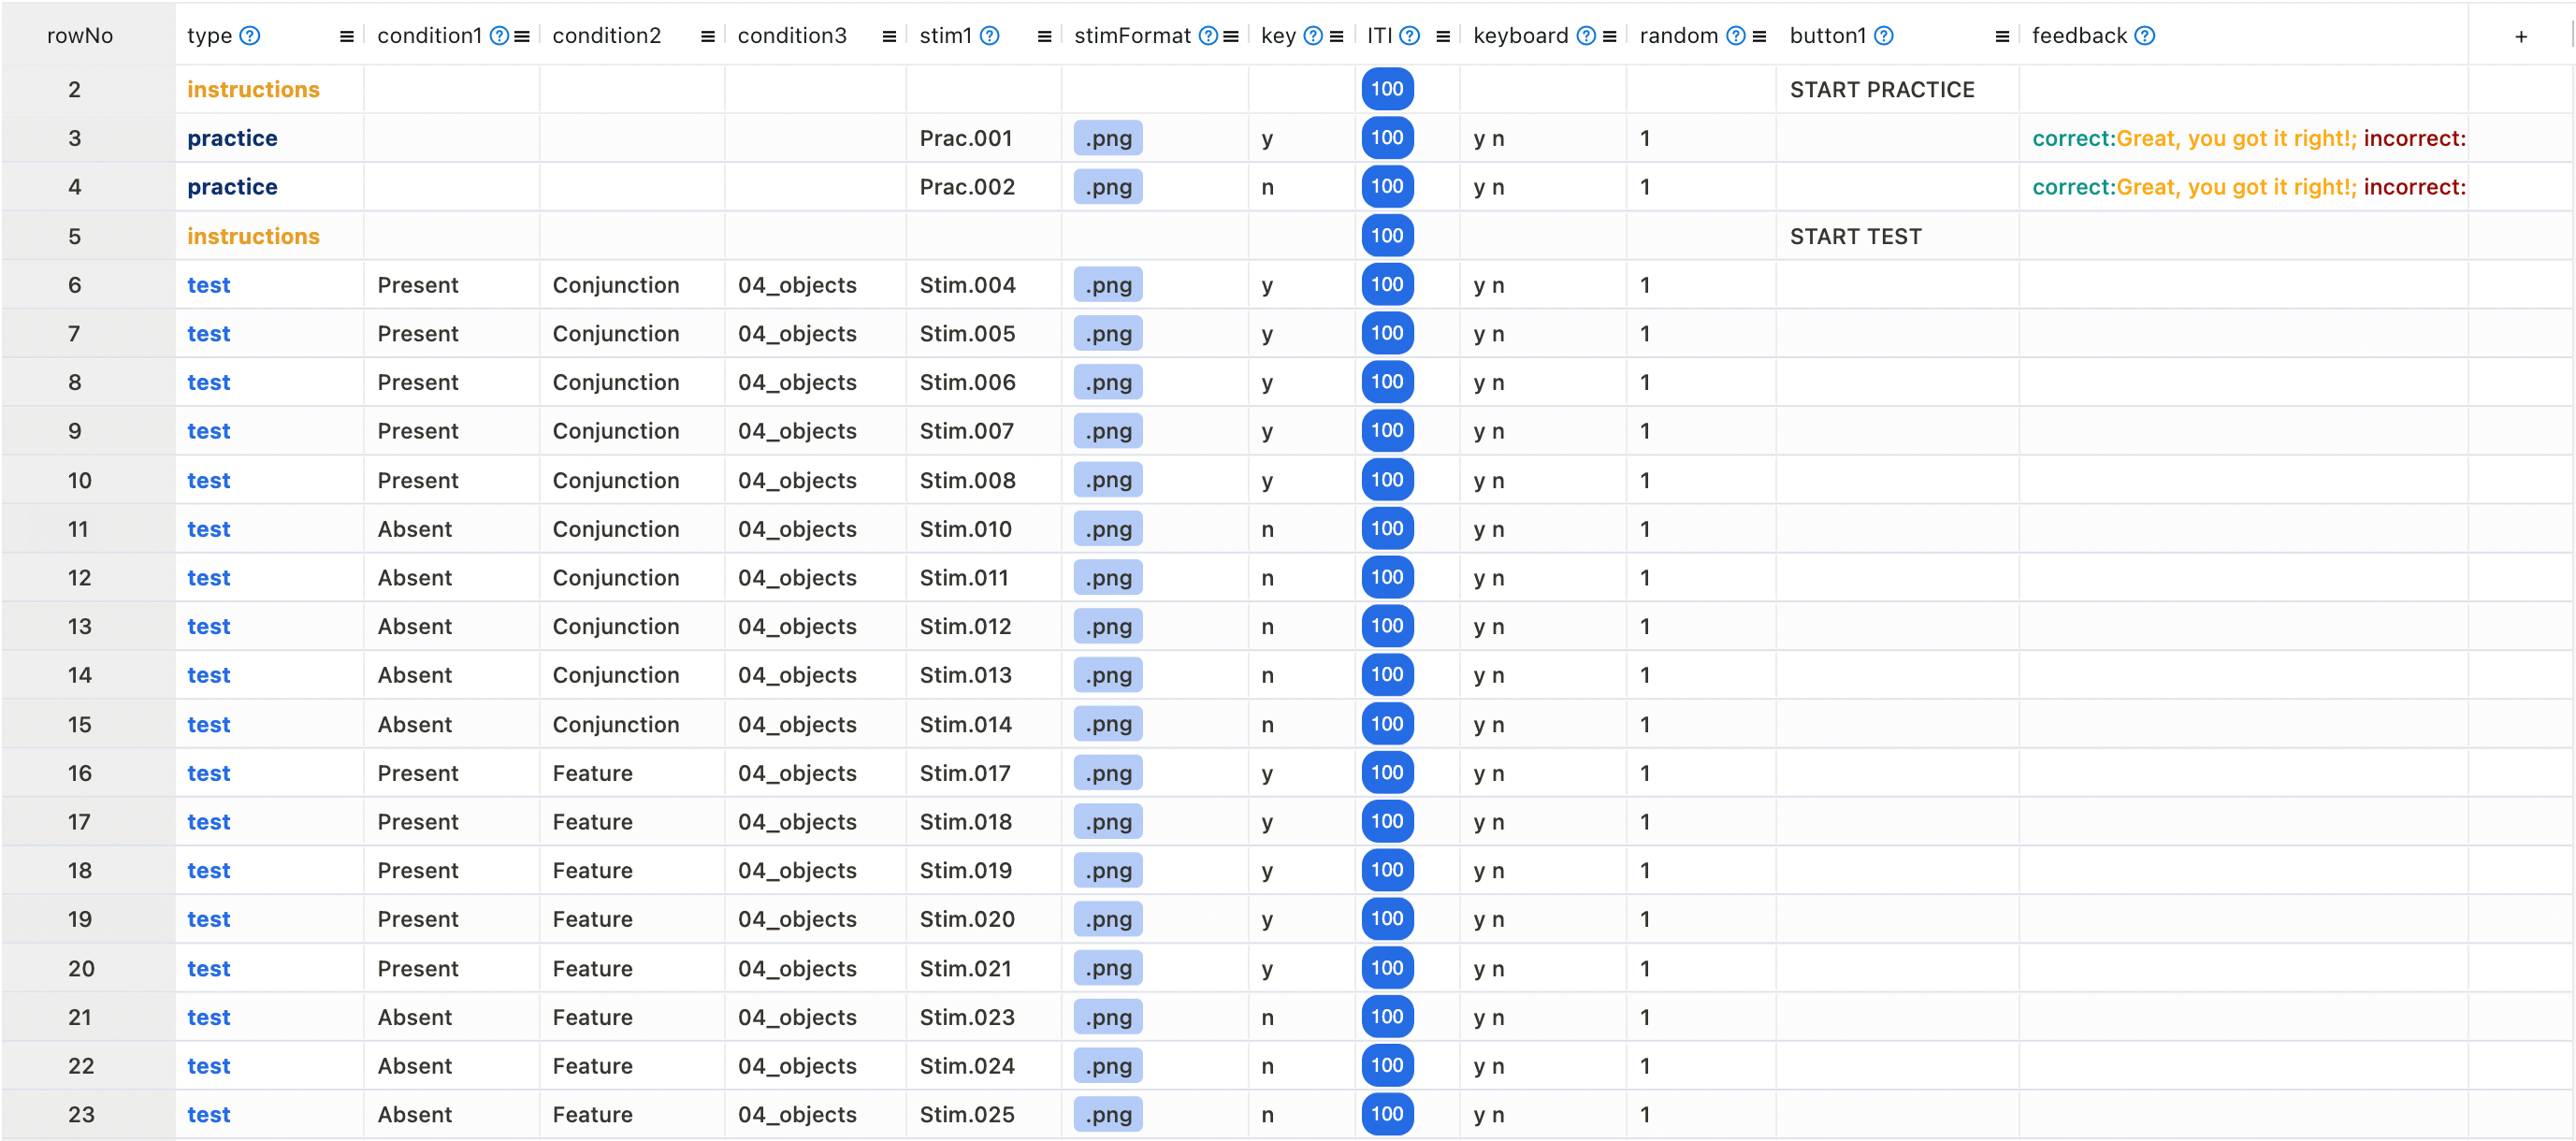Select key value y in row 9
Viewport: 2576px width, 1141px height.
click(x=1301, y=431)
